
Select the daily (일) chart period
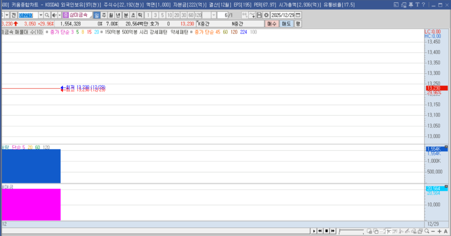click(97, 15)
